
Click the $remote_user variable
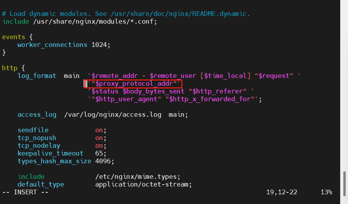coord(173,76)
